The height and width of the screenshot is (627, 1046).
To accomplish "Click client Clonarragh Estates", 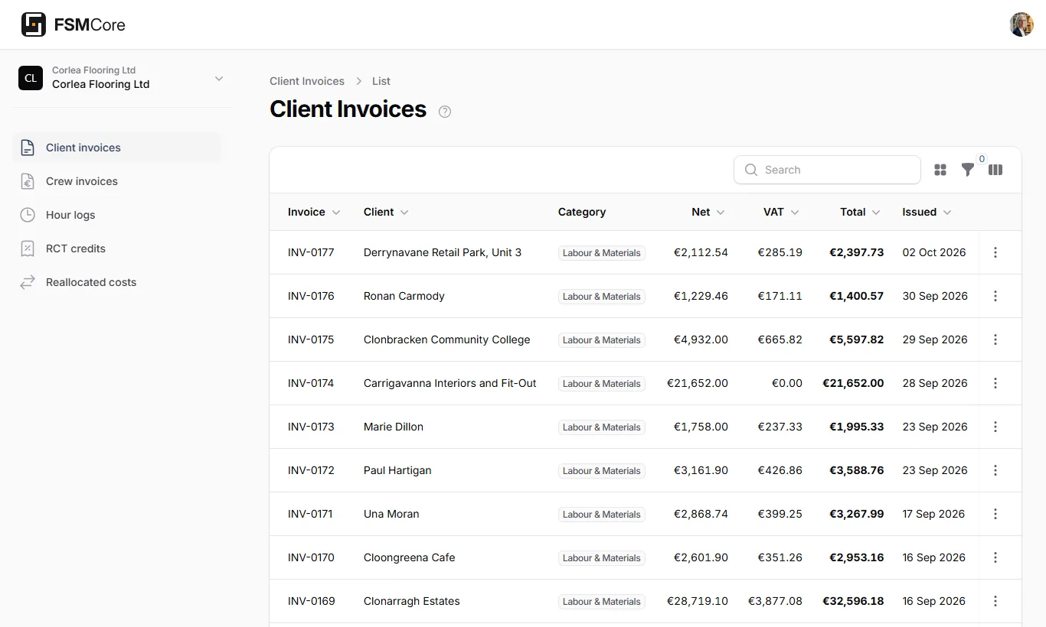I will pyautogui.click(x=412, y=601).
